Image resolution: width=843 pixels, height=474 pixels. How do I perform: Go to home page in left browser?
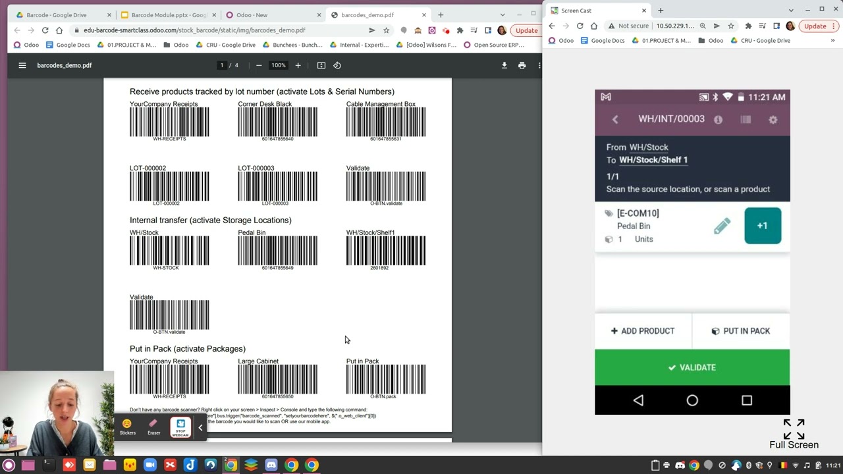59,30
